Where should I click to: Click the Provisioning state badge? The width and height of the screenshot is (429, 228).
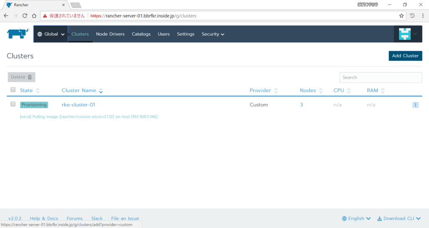[x=34, y=105]
